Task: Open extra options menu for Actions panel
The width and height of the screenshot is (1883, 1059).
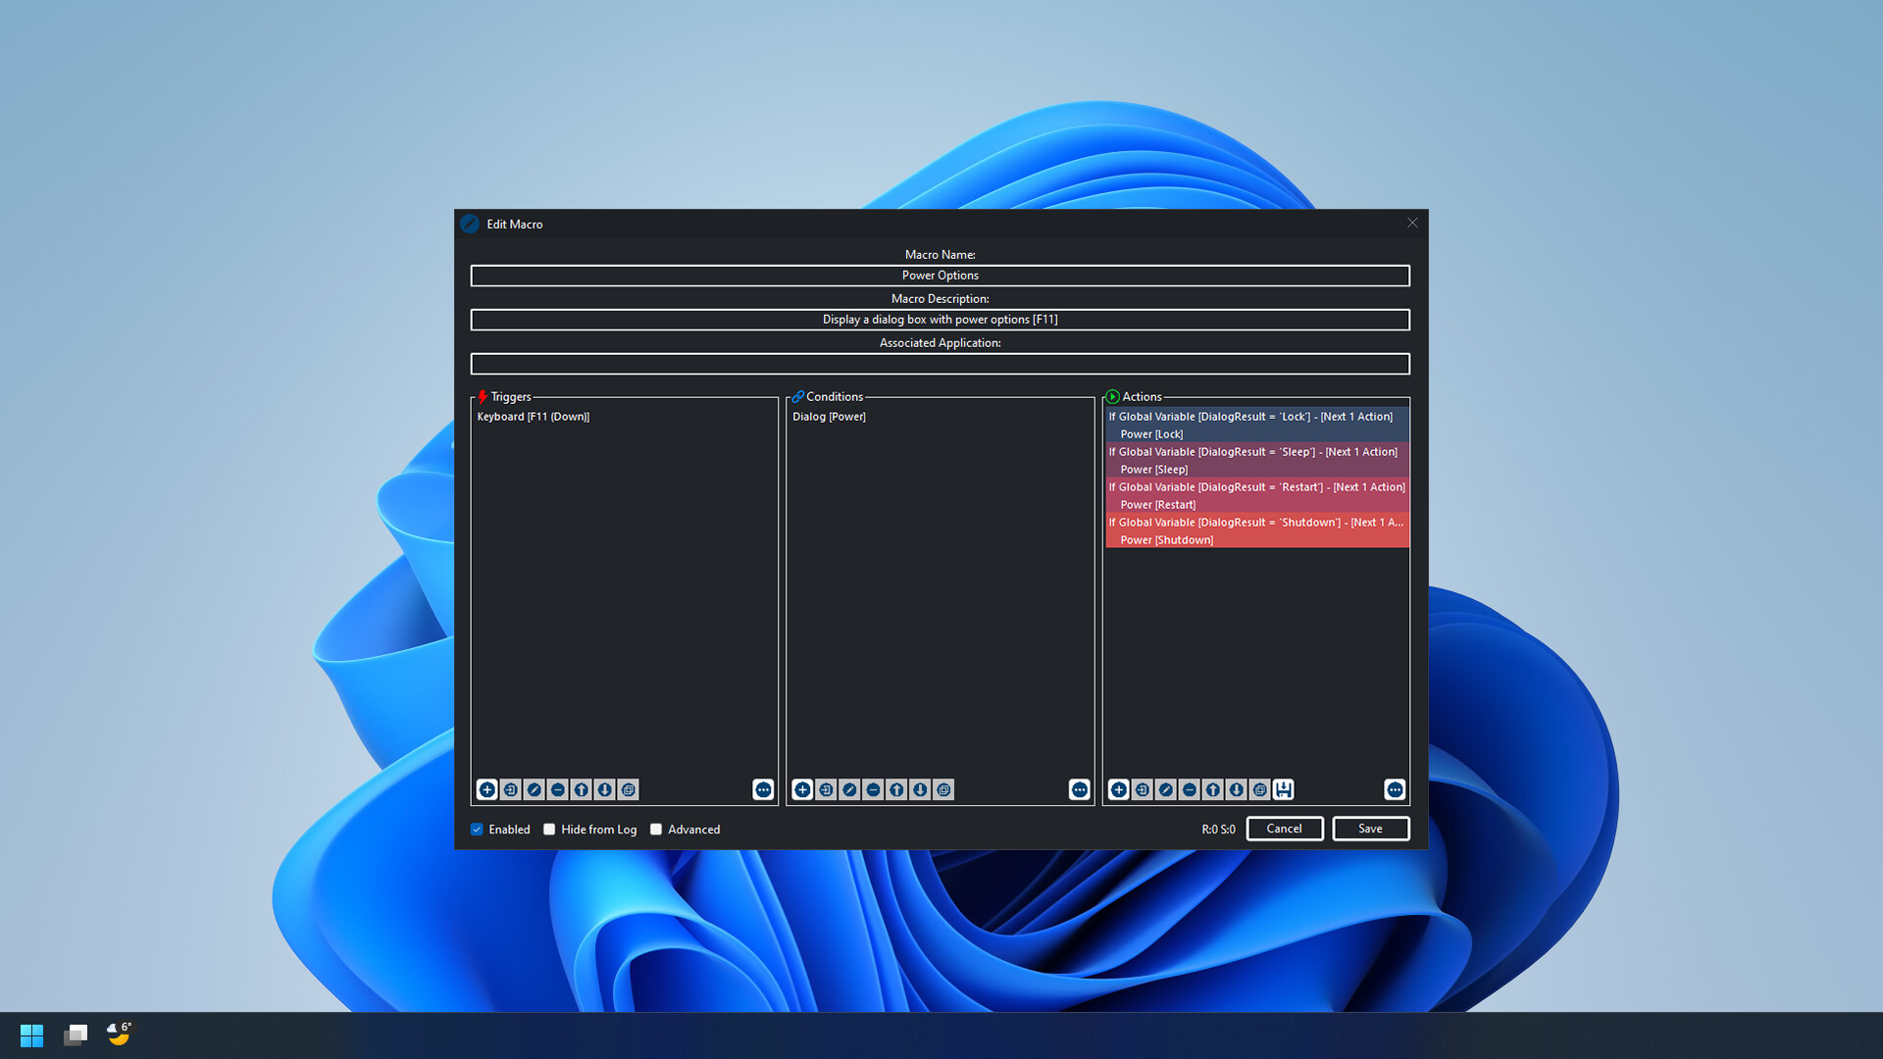Action: pyautogui.click(x=1395, y=789)
